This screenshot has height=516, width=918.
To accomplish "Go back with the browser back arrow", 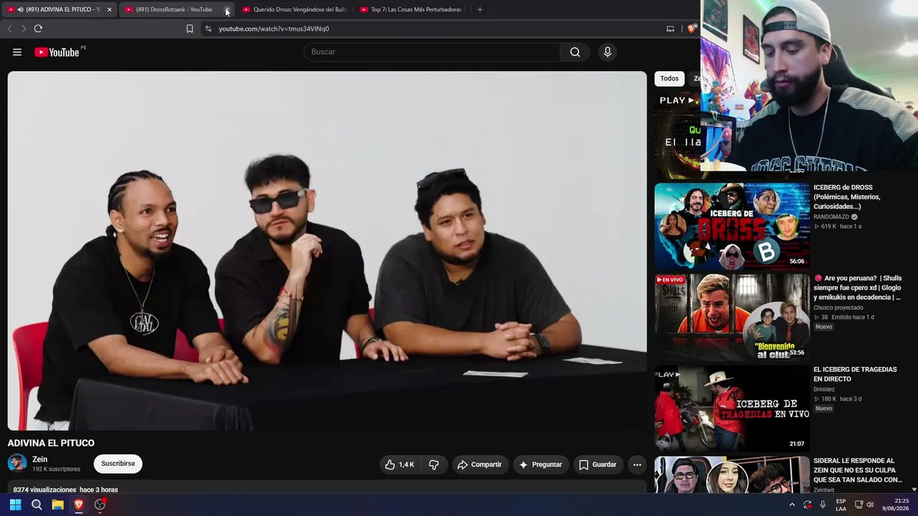I will tap(9, 29).
